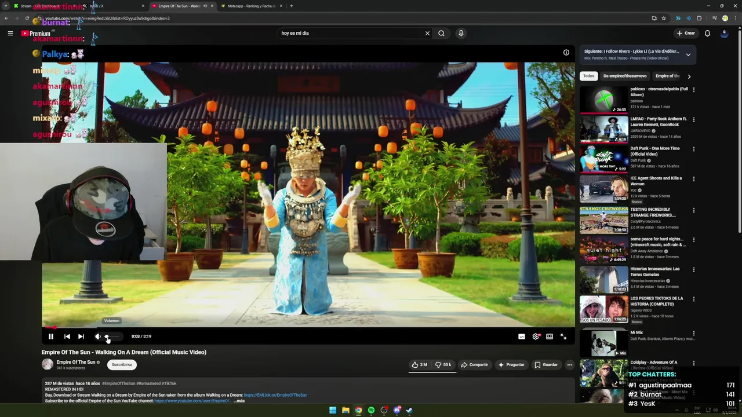
Task: Open the EMI.lnk.to/EmpireOfTheSun link
Action: pyautogui.click(x=275, y=395)
